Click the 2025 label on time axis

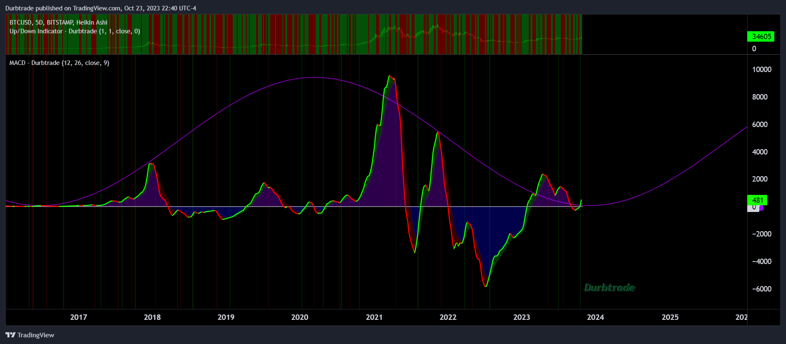(x=670, y=317)
